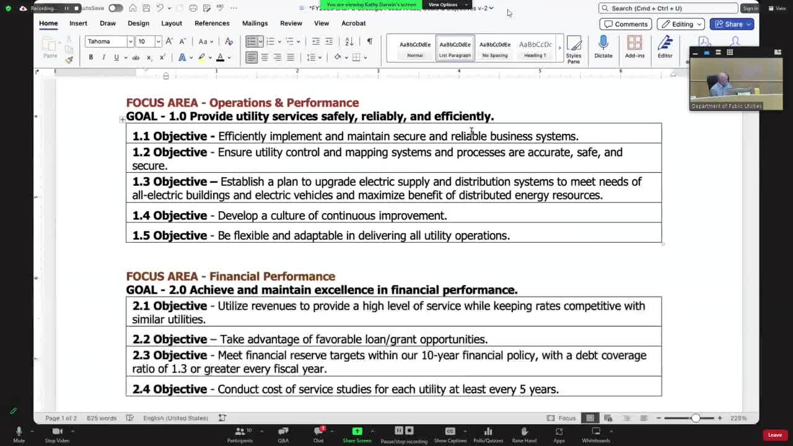
Task: Start Dictate with the microphone icon
Action: coord(603,47)
